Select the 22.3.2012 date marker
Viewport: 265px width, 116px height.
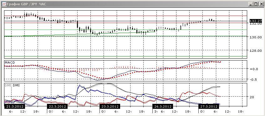[x=57, y=106]
